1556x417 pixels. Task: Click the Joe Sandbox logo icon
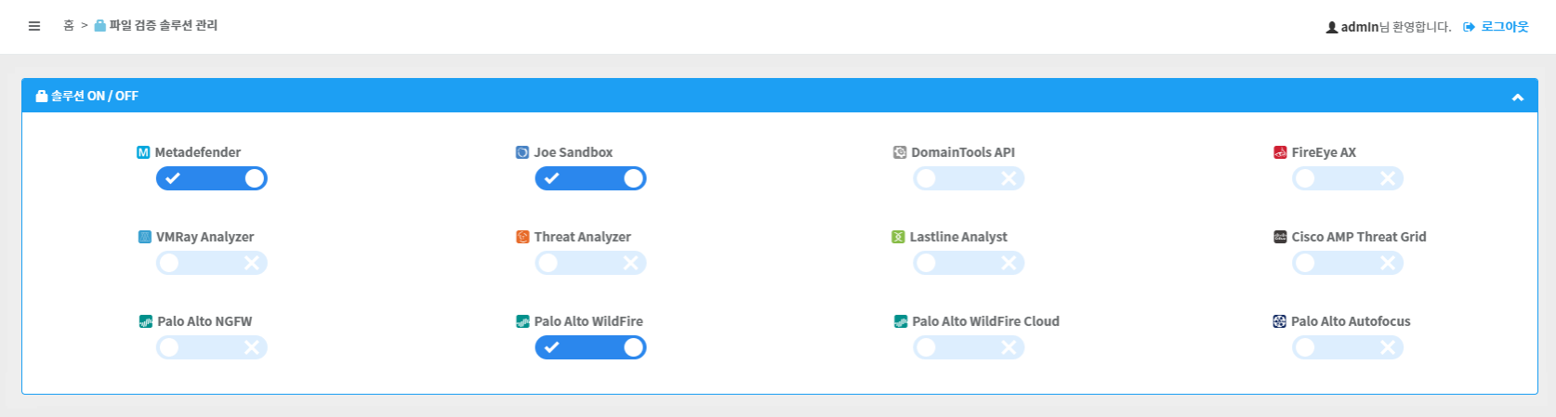point(522,152)
